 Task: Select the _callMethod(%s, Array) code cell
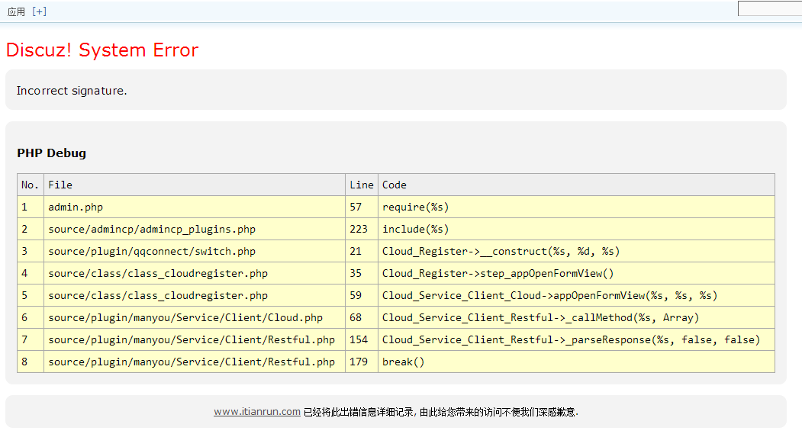[x=576, y=317]
